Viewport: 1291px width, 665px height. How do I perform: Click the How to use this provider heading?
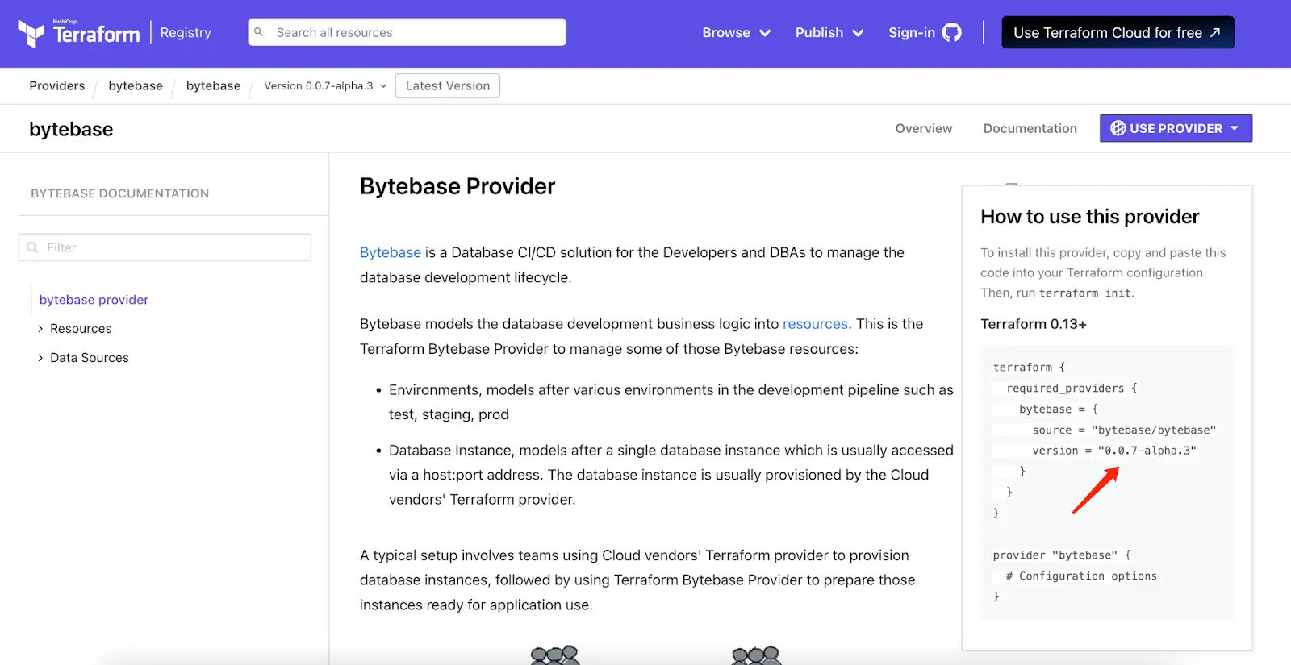coord(1089,217)
